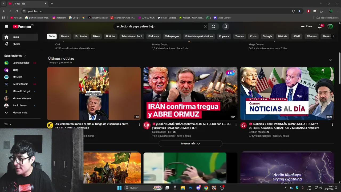Open the Instagram bookmark
Screen dimensions: 341x192
click(x=59, y=18)
